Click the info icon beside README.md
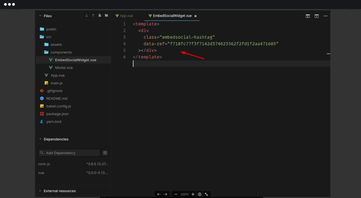Image resolution: width=361 pixels, height=198 pixels. pos(42,98)
